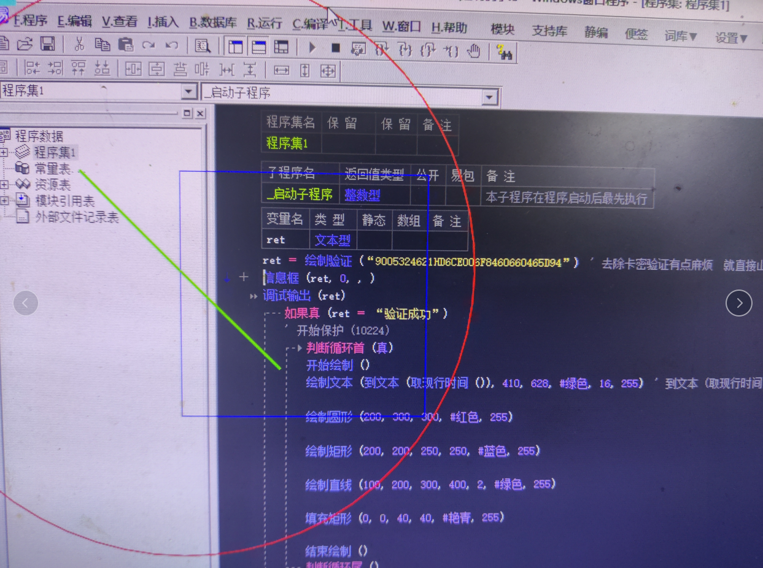Open the V.查看 menu
Image resolution: width=763 pixels, height=568 pixels.
(x=120, y=22)
